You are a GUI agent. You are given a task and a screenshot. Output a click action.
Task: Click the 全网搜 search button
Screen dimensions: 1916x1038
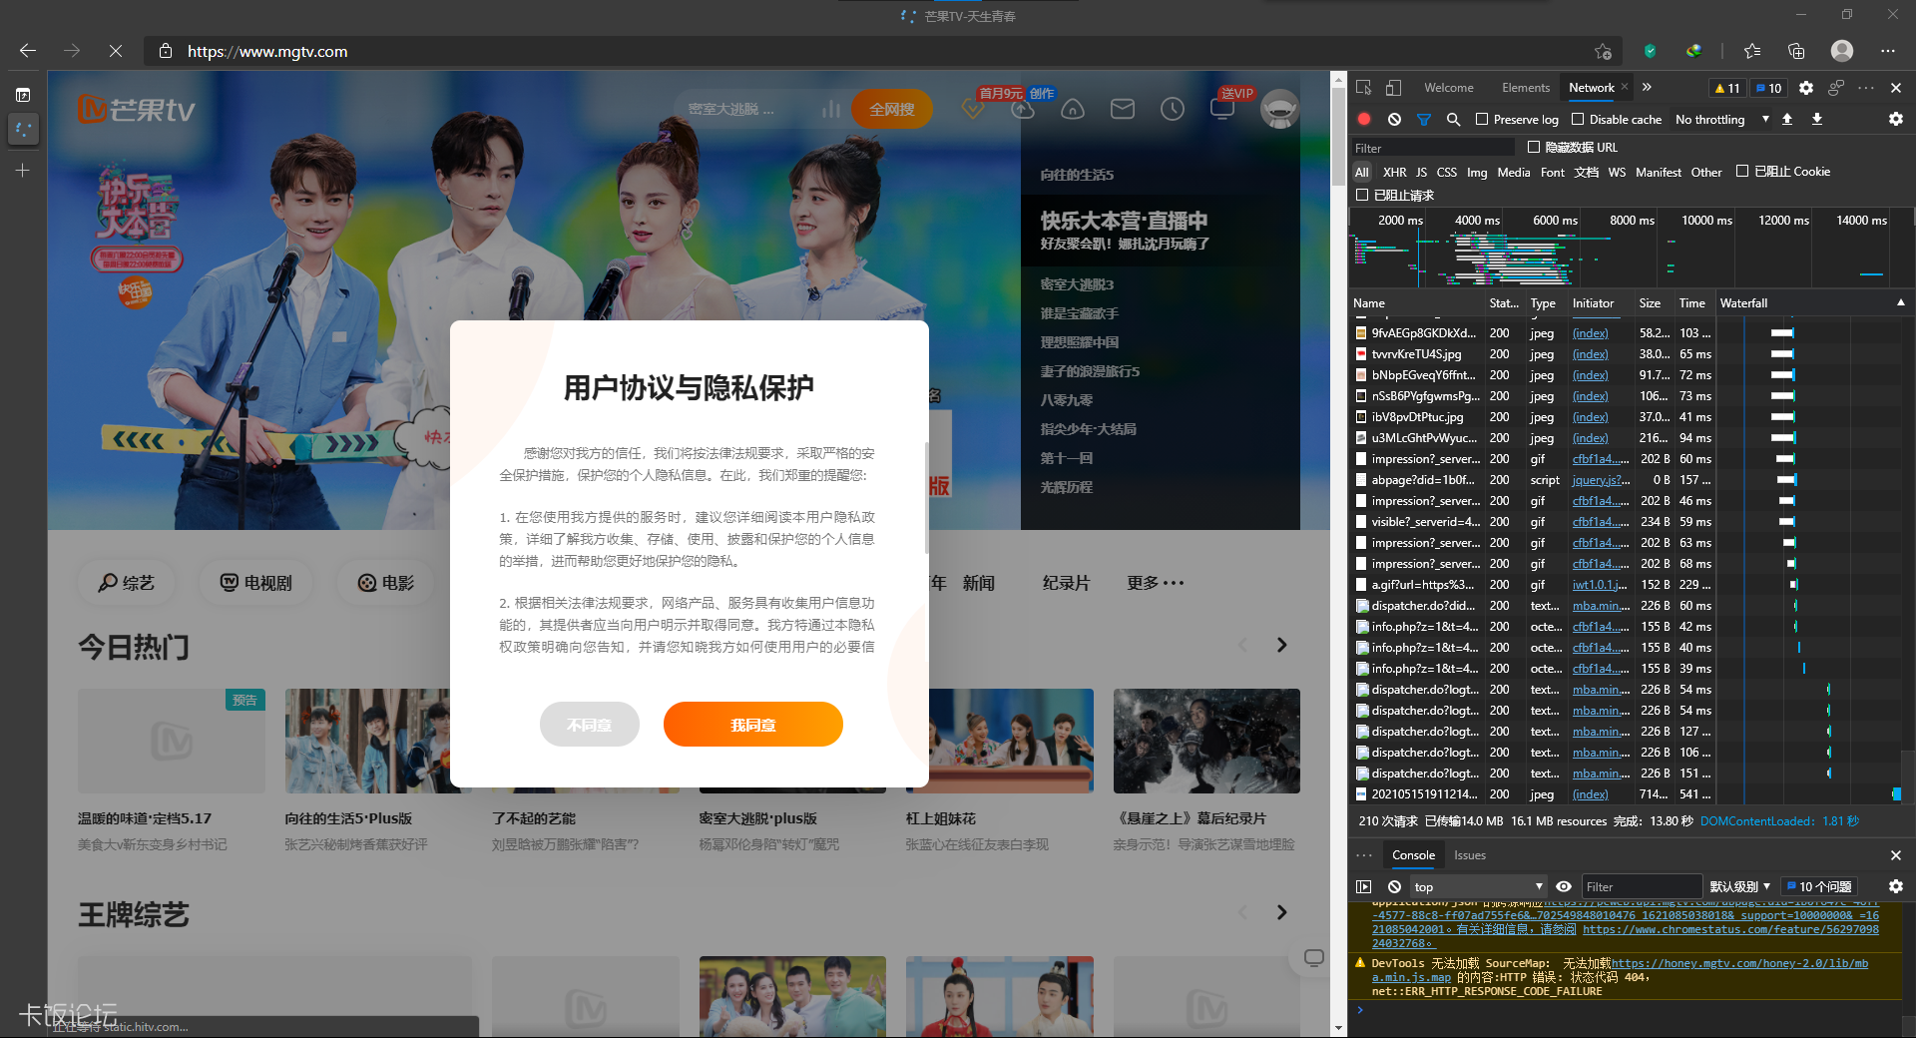click(x=892, y=109)
